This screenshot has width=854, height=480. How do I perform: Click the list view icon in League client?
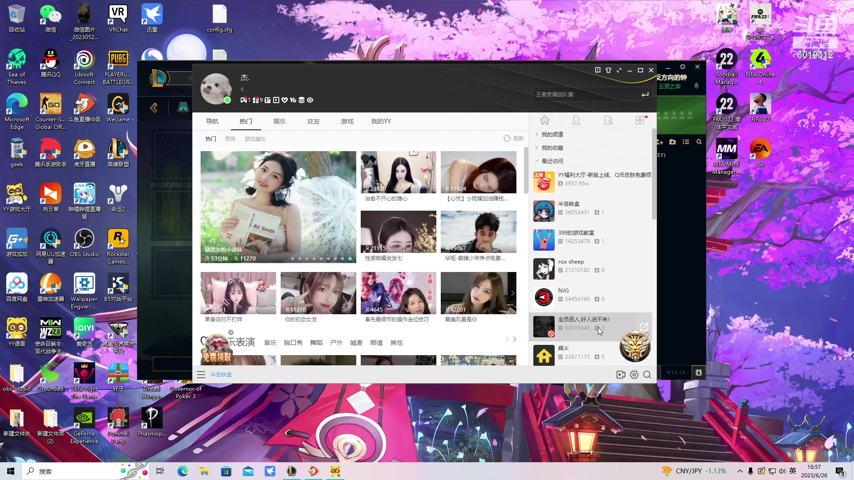(x=686, y=142)
